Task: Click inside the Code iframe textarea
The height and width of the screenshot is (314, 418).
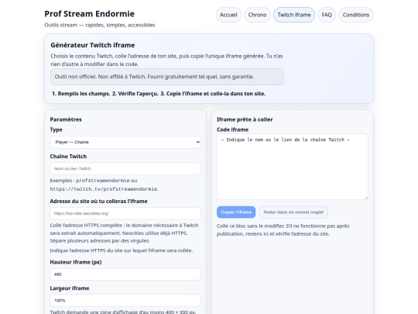Action: (x=293, y=167)
